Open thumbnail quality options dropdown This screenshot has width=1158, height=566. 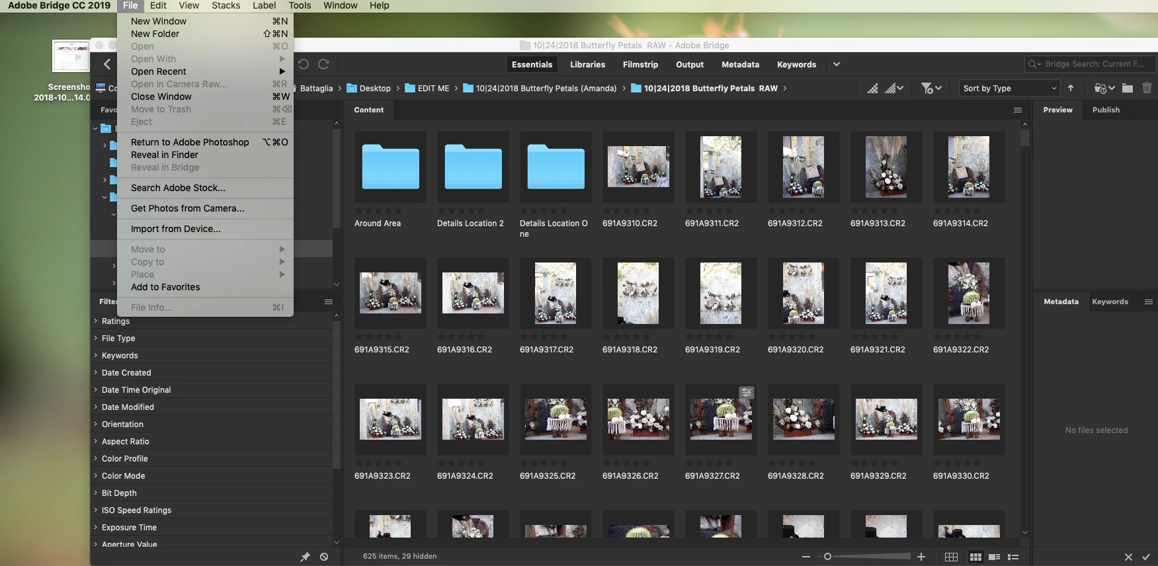coord(894,88)
